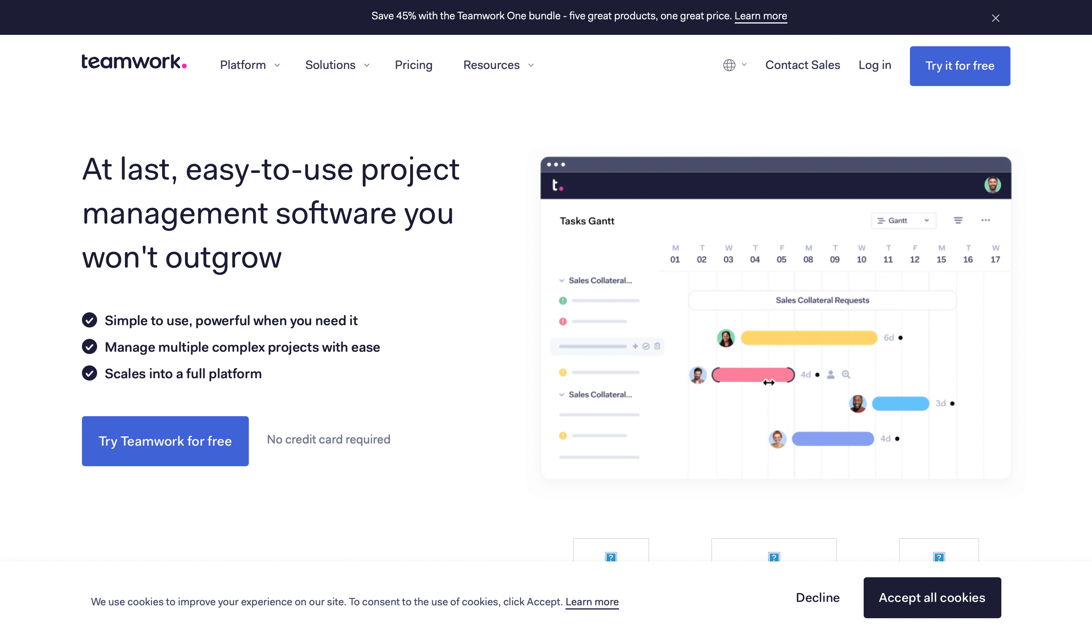Click the avatar beside the purple bar
The height and width of the screenshot is (633, 1092).
coord(778,439)
